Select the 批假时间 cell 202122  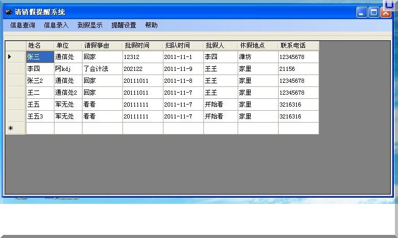tap(143, 69)
